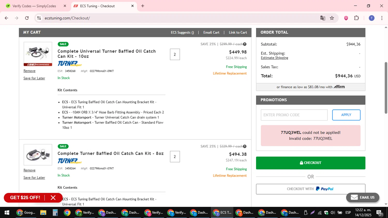Image resolution: width=388 pixels, height=218 pixels.
Task: Remove the 10oz Catch Can Kit
Action: click(x=29, y=71)
